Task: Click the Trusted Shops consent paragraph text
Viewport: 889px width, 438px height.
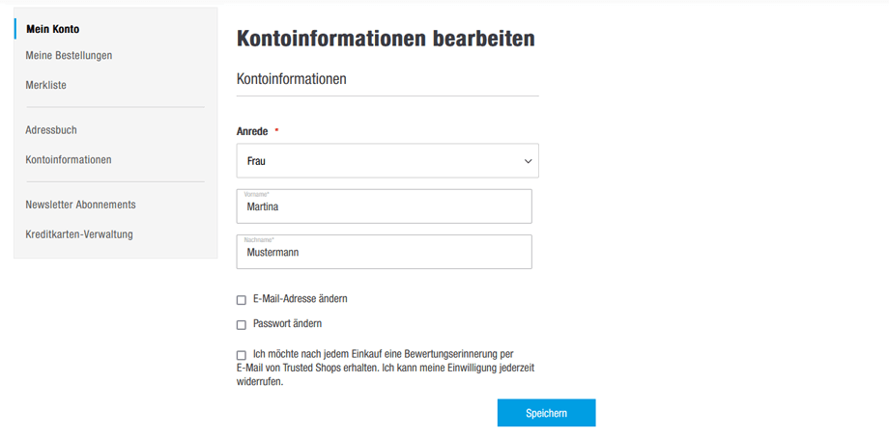Action: click(x=387, y=368)
